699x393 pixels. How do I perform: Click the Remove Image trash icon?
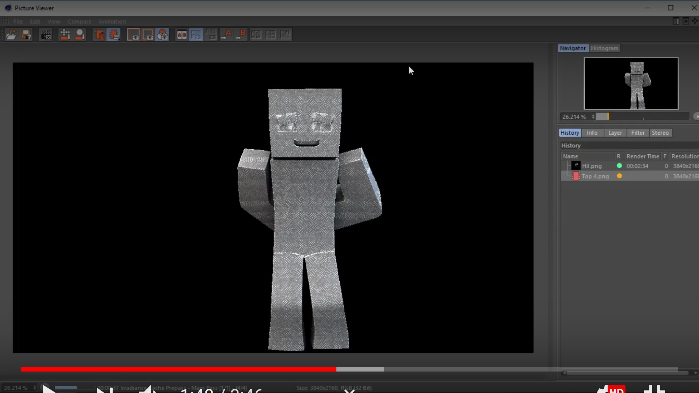click(99, 35)
